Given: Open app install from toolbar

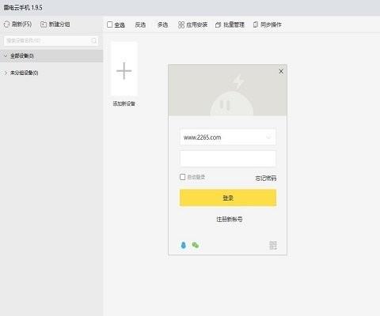Looking at the screenshot, I should 192,24.
